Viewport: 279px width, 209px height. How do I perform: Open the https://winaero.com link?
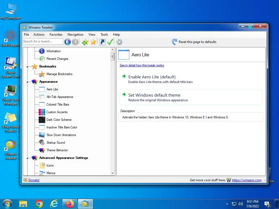247,180
